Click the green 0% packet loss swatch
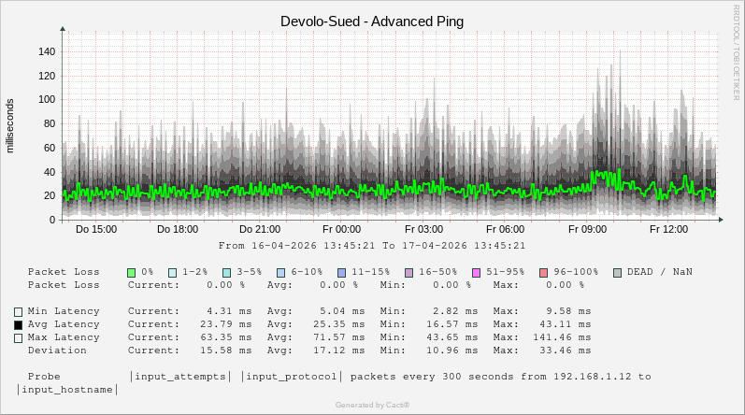This screenshot has height=415, width=745. click(x=132, y=272)
